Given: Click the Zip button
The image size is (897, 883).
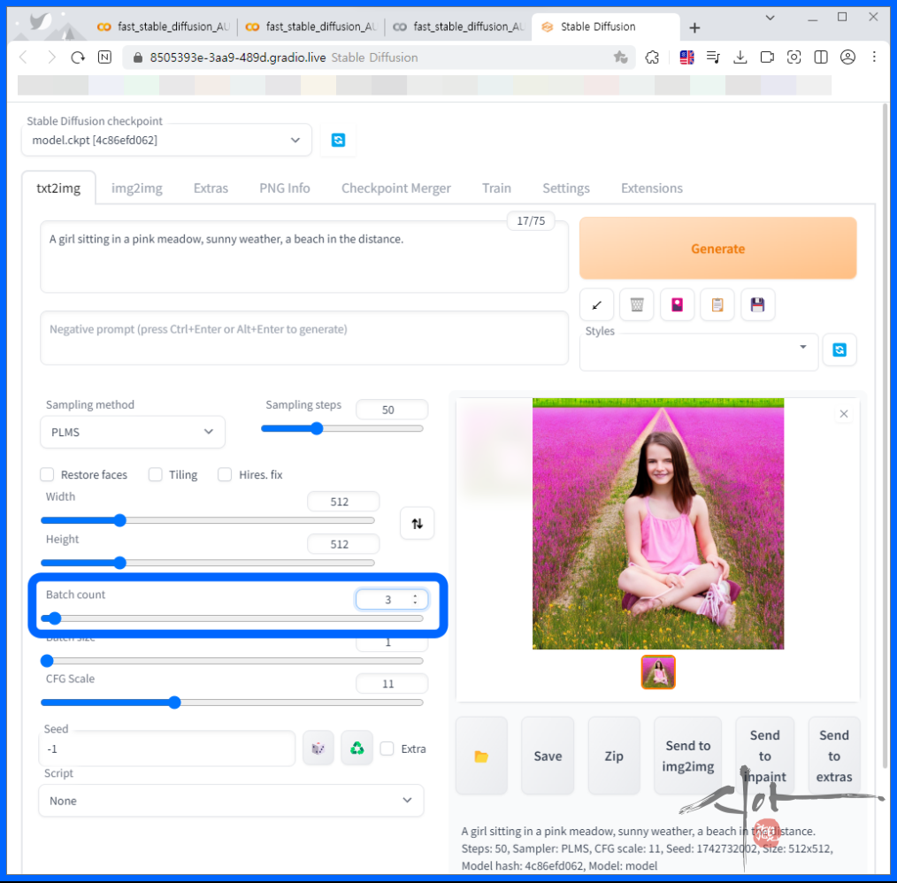Looking at the screenshot, I should [614, 756].
